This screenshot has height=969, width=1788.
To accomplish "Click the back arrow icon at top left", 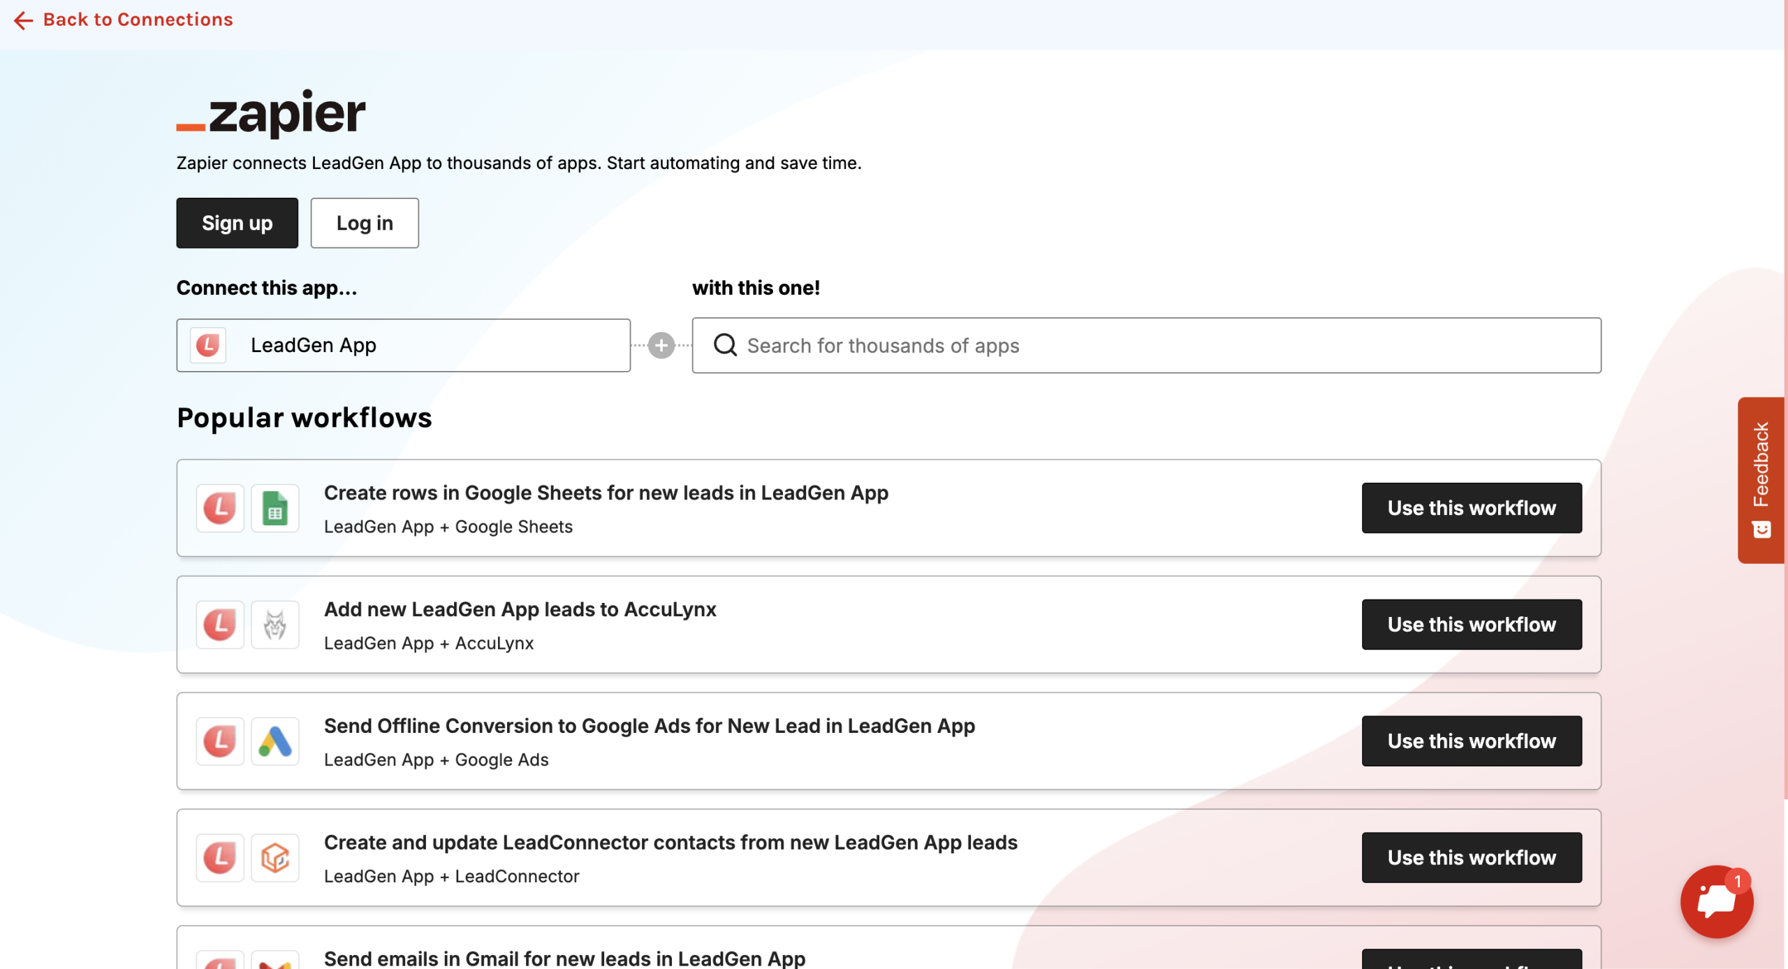I will [x=23, y=20].
